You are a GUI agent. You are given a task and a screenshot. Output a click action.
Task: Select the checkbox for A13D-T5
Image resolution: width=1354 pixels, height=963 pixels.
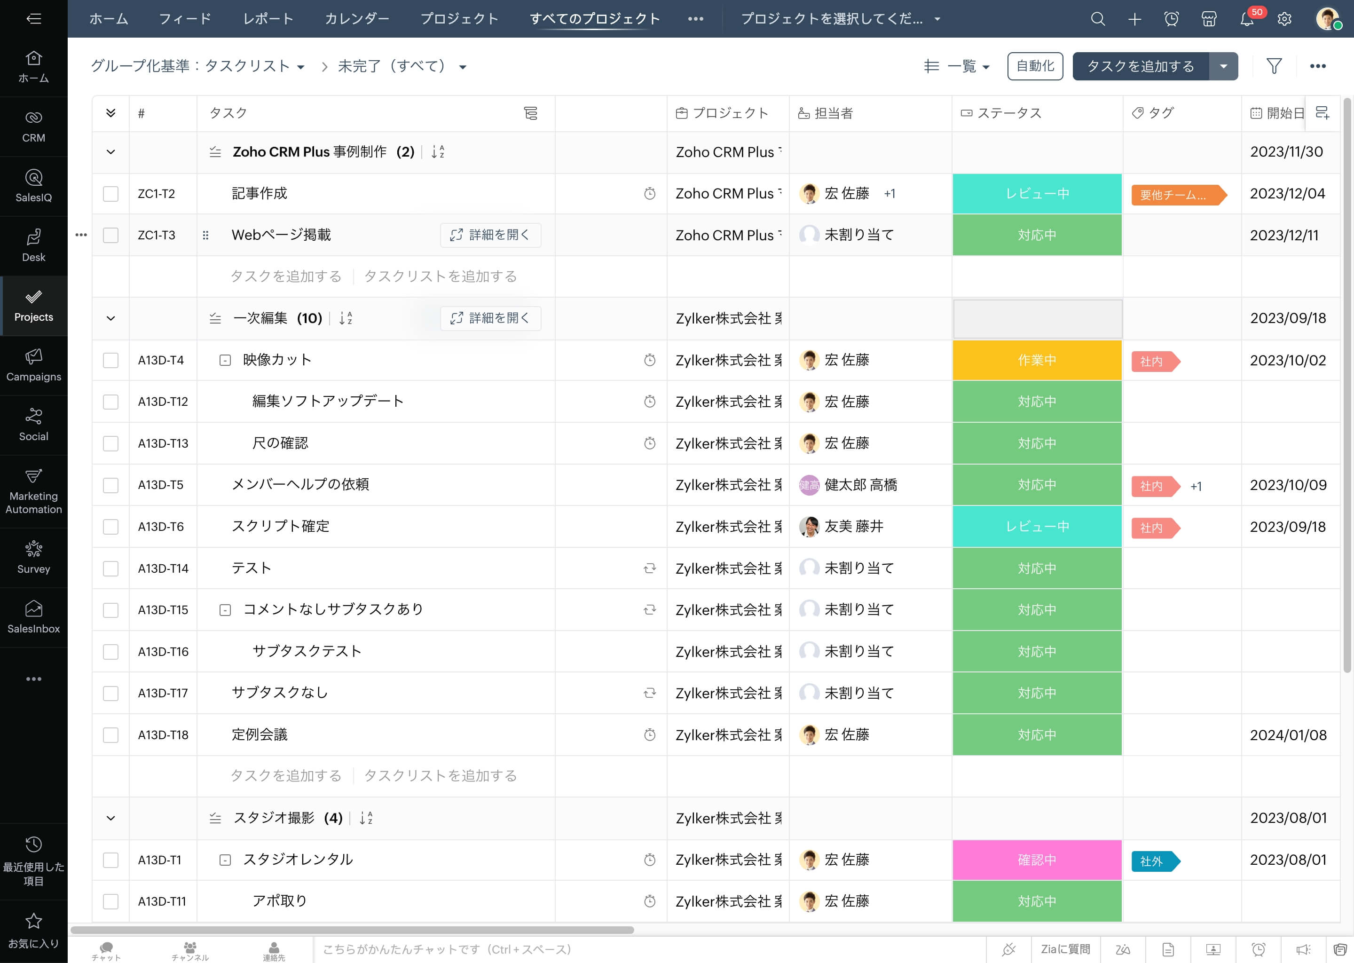[111, 485]
